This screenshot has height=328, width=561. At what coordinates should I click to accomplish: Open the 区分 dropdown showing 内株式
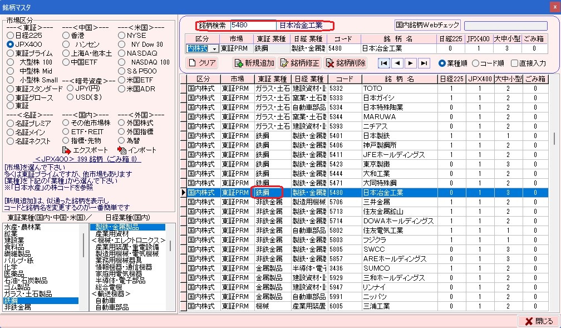point(214,49)
